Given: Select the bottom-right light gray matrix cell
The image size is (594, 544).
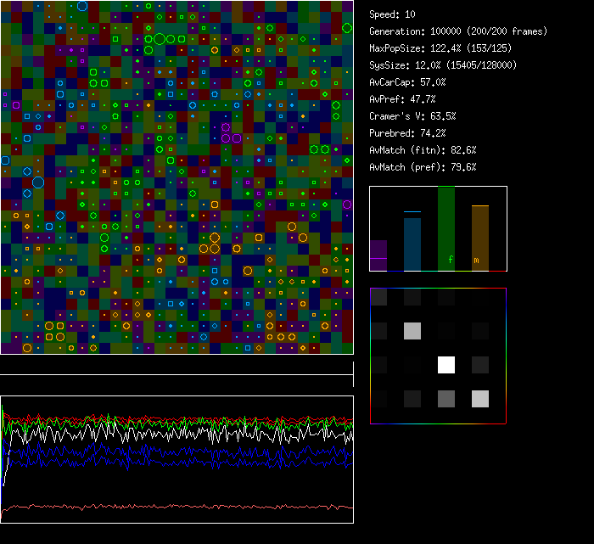Looking at the screenshot, I should [480, 399].
